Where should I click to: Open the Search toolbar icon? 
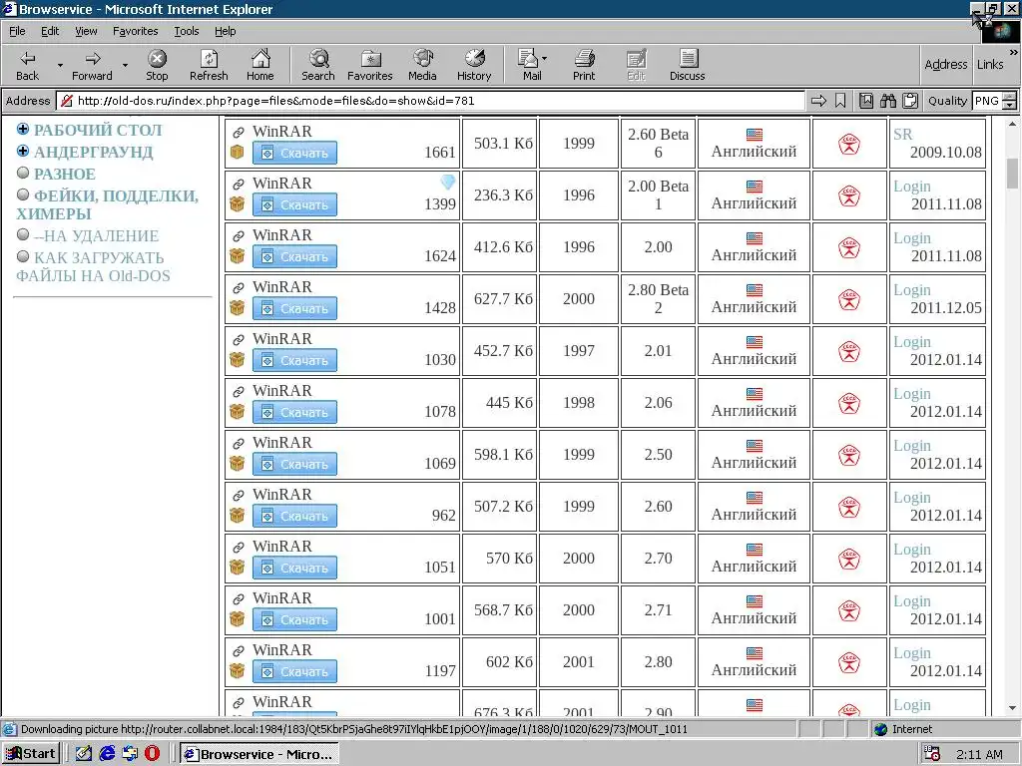click(x=318, y=65)
